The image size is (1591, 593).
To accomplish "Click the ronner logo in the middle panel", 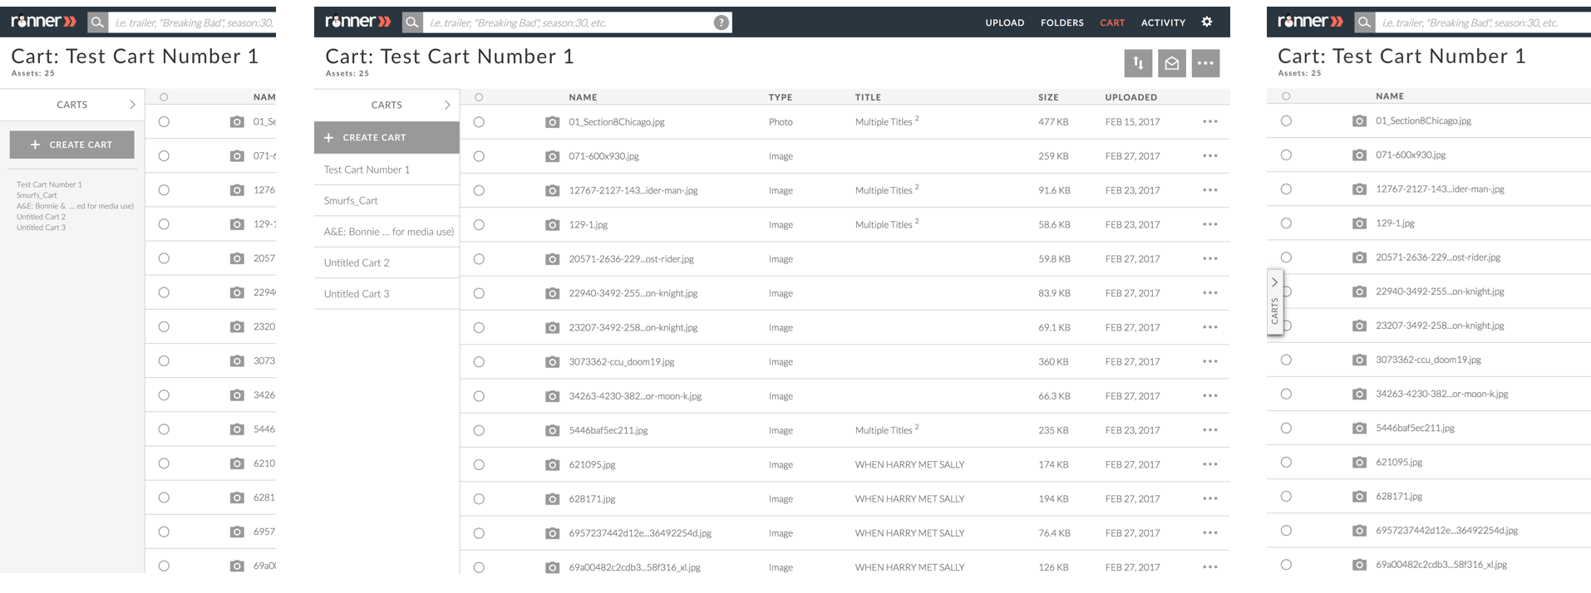I will (x=357, y=22).
